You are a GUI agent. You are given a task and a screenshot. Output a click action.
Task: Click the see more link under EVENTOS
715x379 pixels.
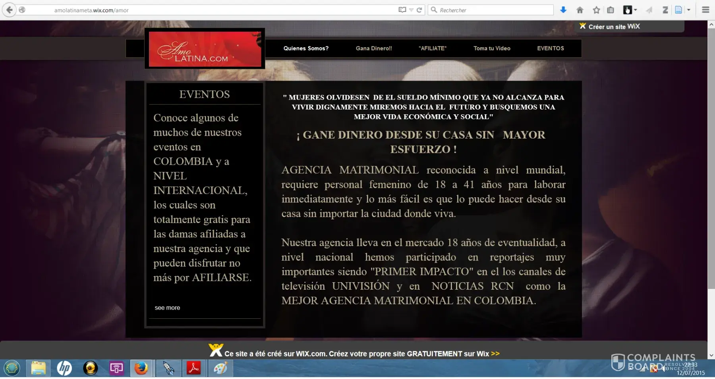click(x=167, y=308)
